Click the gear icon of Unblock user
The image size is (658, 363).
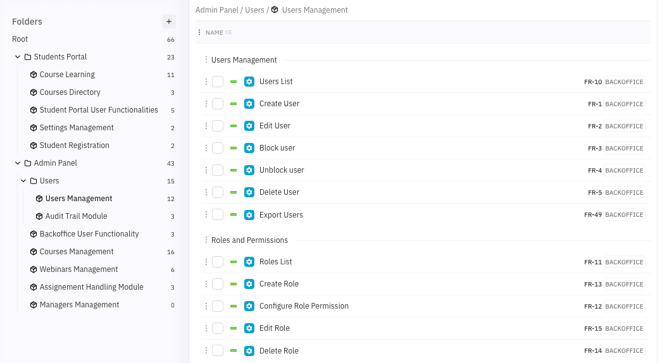tap(249, 170)
